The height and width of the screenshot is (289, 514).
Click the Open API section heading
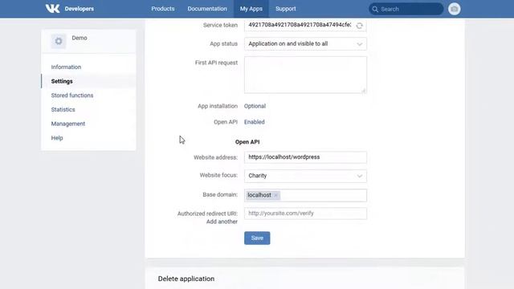(x=247, y=142)
